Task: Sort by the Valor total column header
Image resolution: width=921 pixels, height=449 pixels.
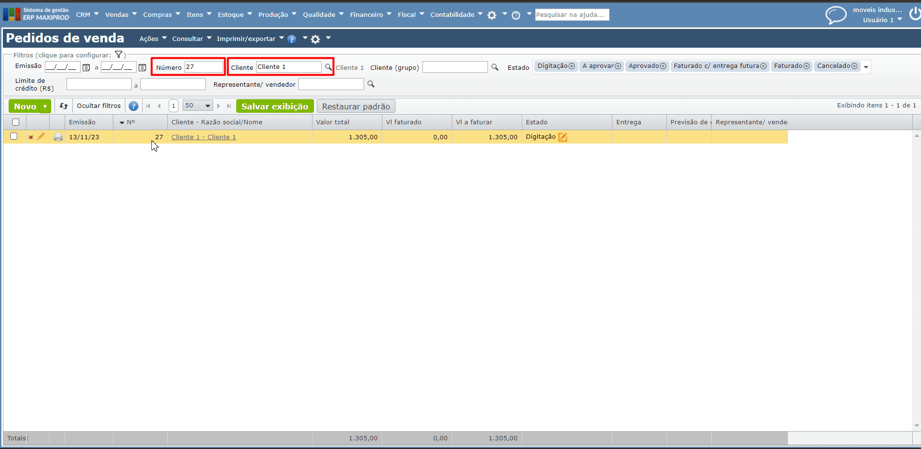Action: [x=347, y=122]
